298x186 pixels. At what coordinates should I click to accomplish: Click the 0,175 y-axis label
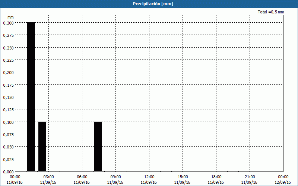click(8, 85)
